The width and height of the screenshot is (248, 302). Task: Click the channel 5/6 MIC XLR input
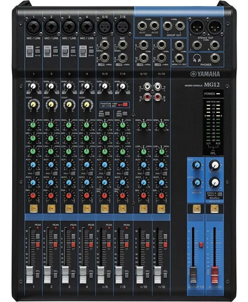104,27
